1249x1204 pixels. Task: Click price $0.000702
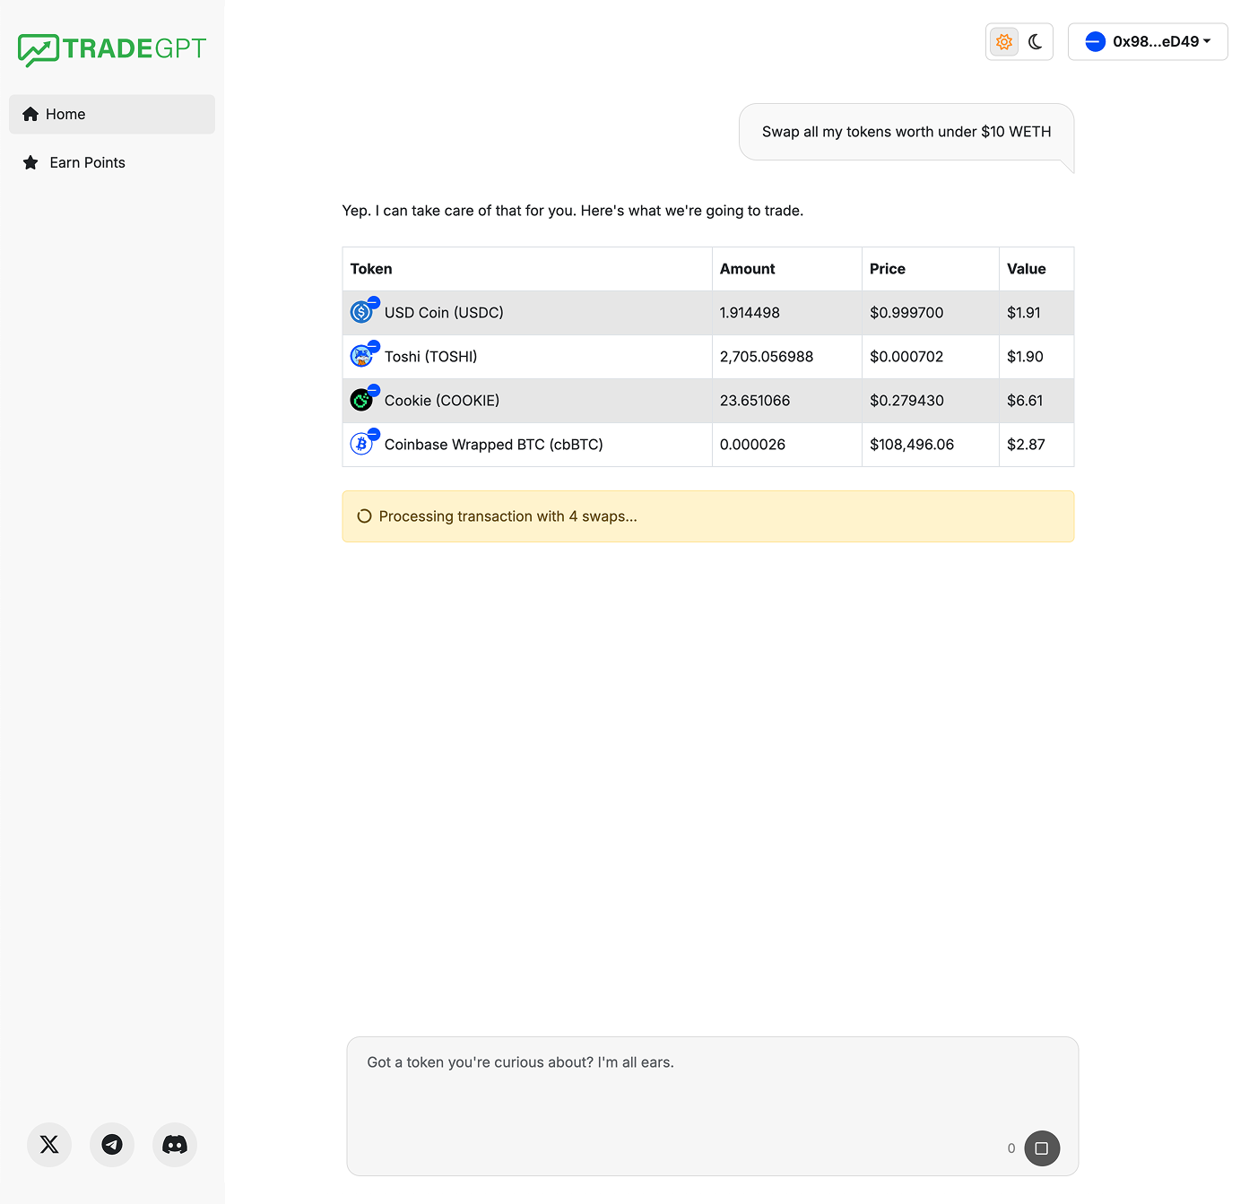906,357
